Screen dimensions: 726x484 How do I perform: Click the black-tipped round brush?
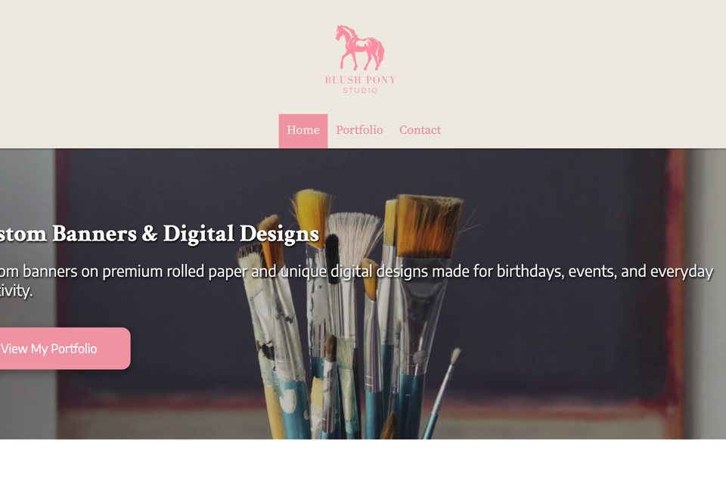pyautogui.click(x=332, y=259)
